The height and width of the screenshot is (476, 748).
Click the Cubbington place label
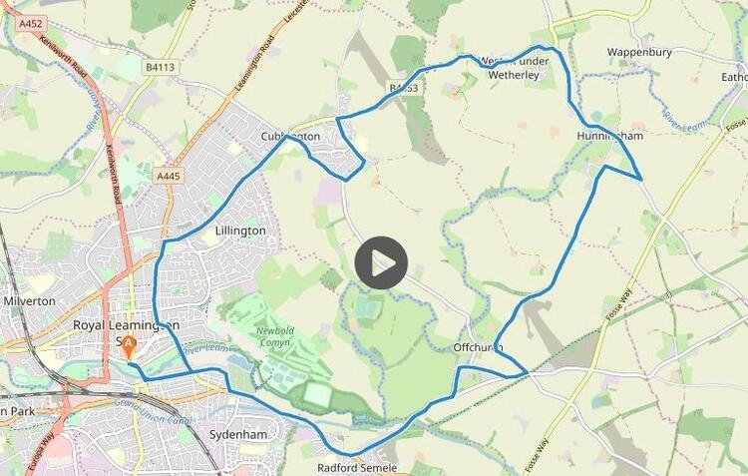290,137
